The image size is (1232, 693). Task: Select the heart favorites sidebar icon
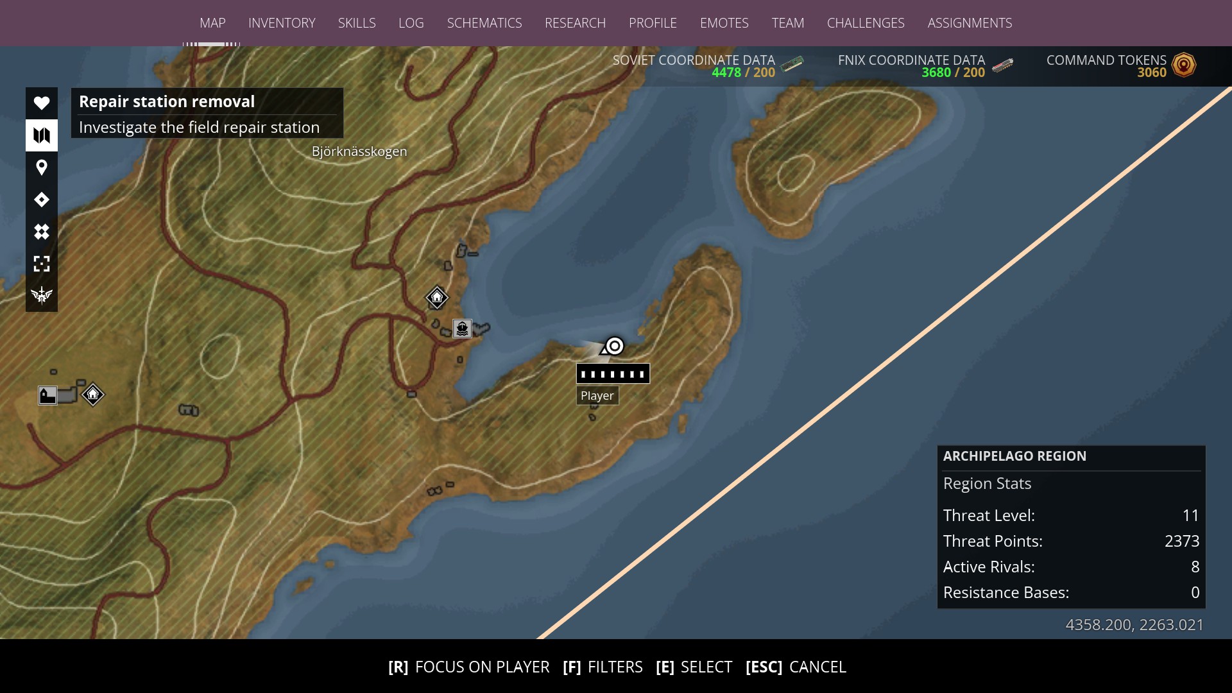[42, 103]
